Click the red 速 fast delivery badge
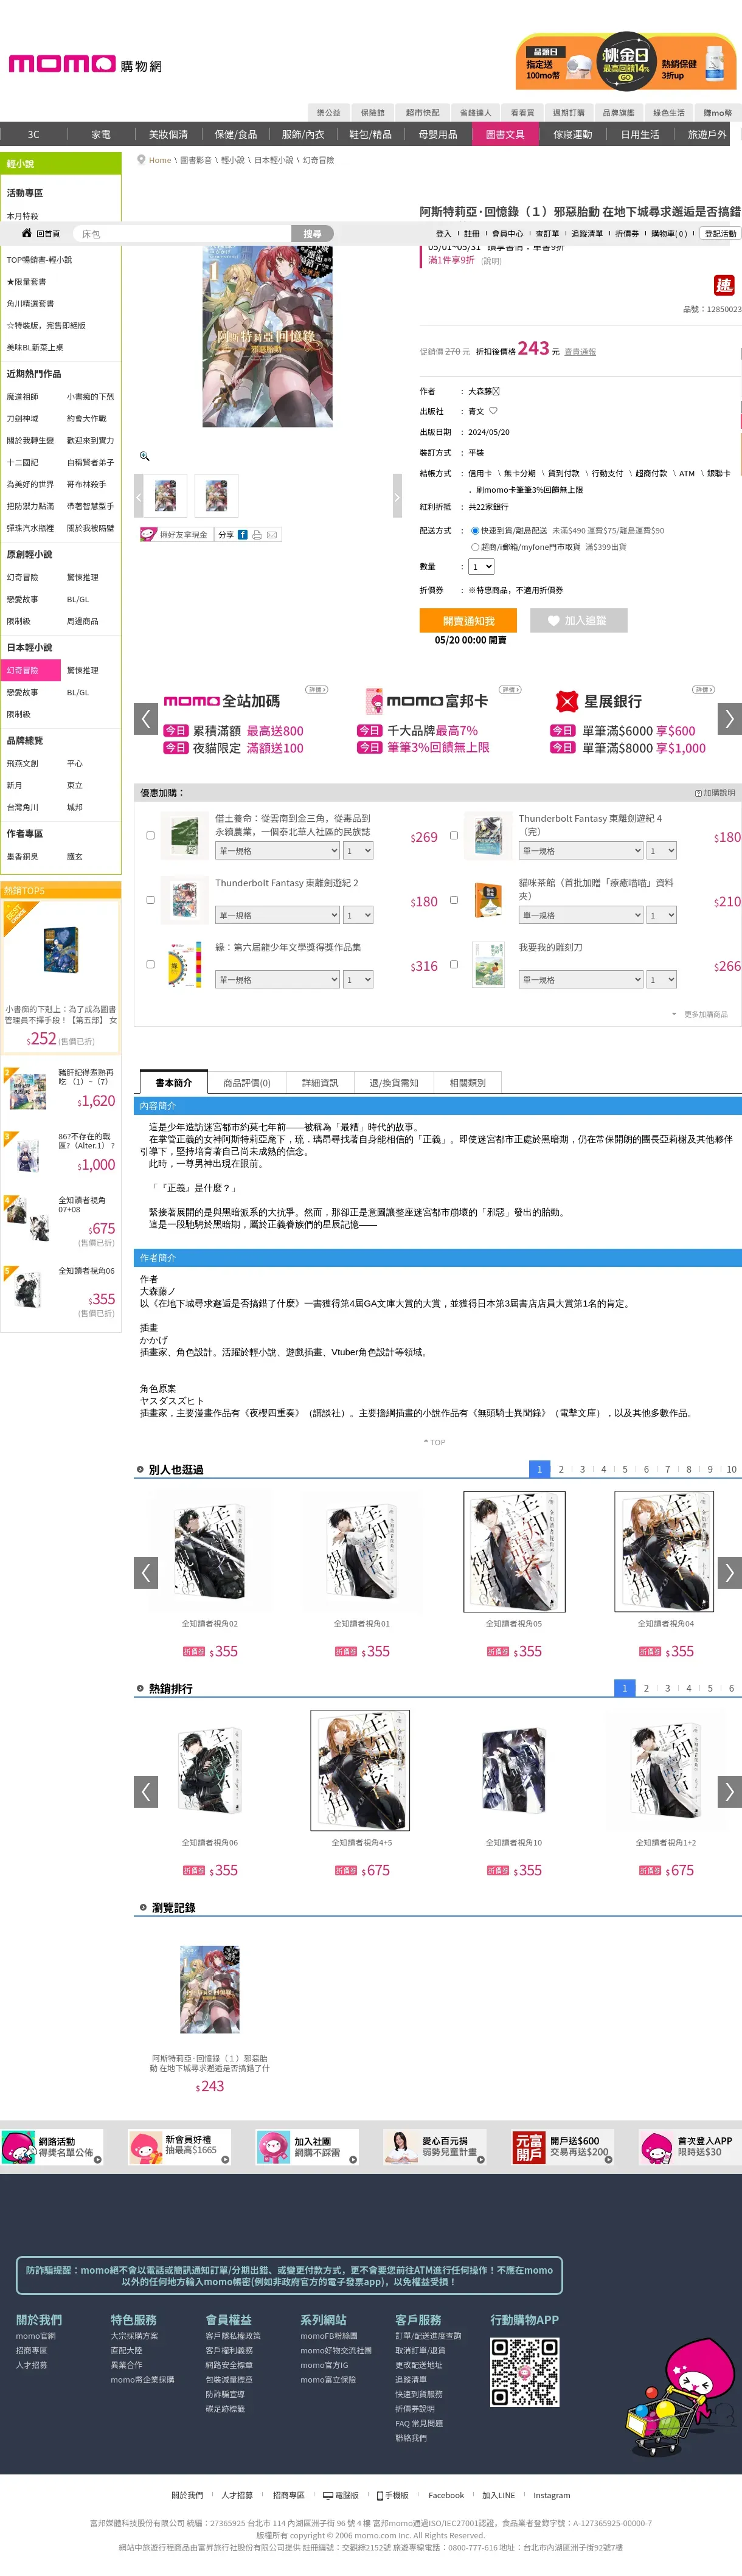This screenshot has width=742, height=2576. coord(724,286)
